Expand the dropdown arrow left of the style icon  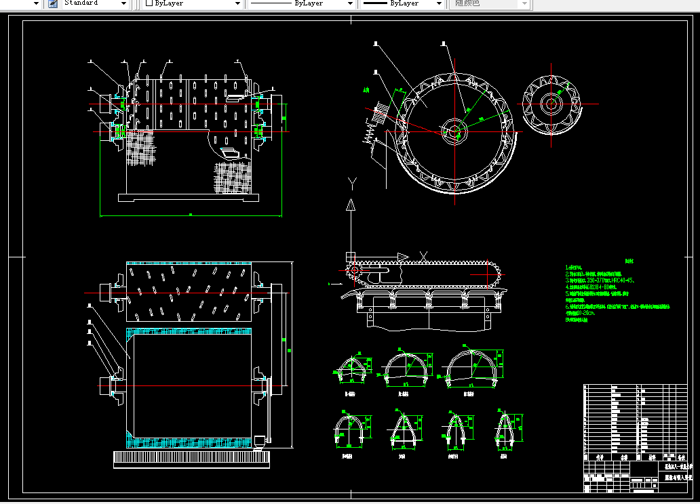coord(37,3)
